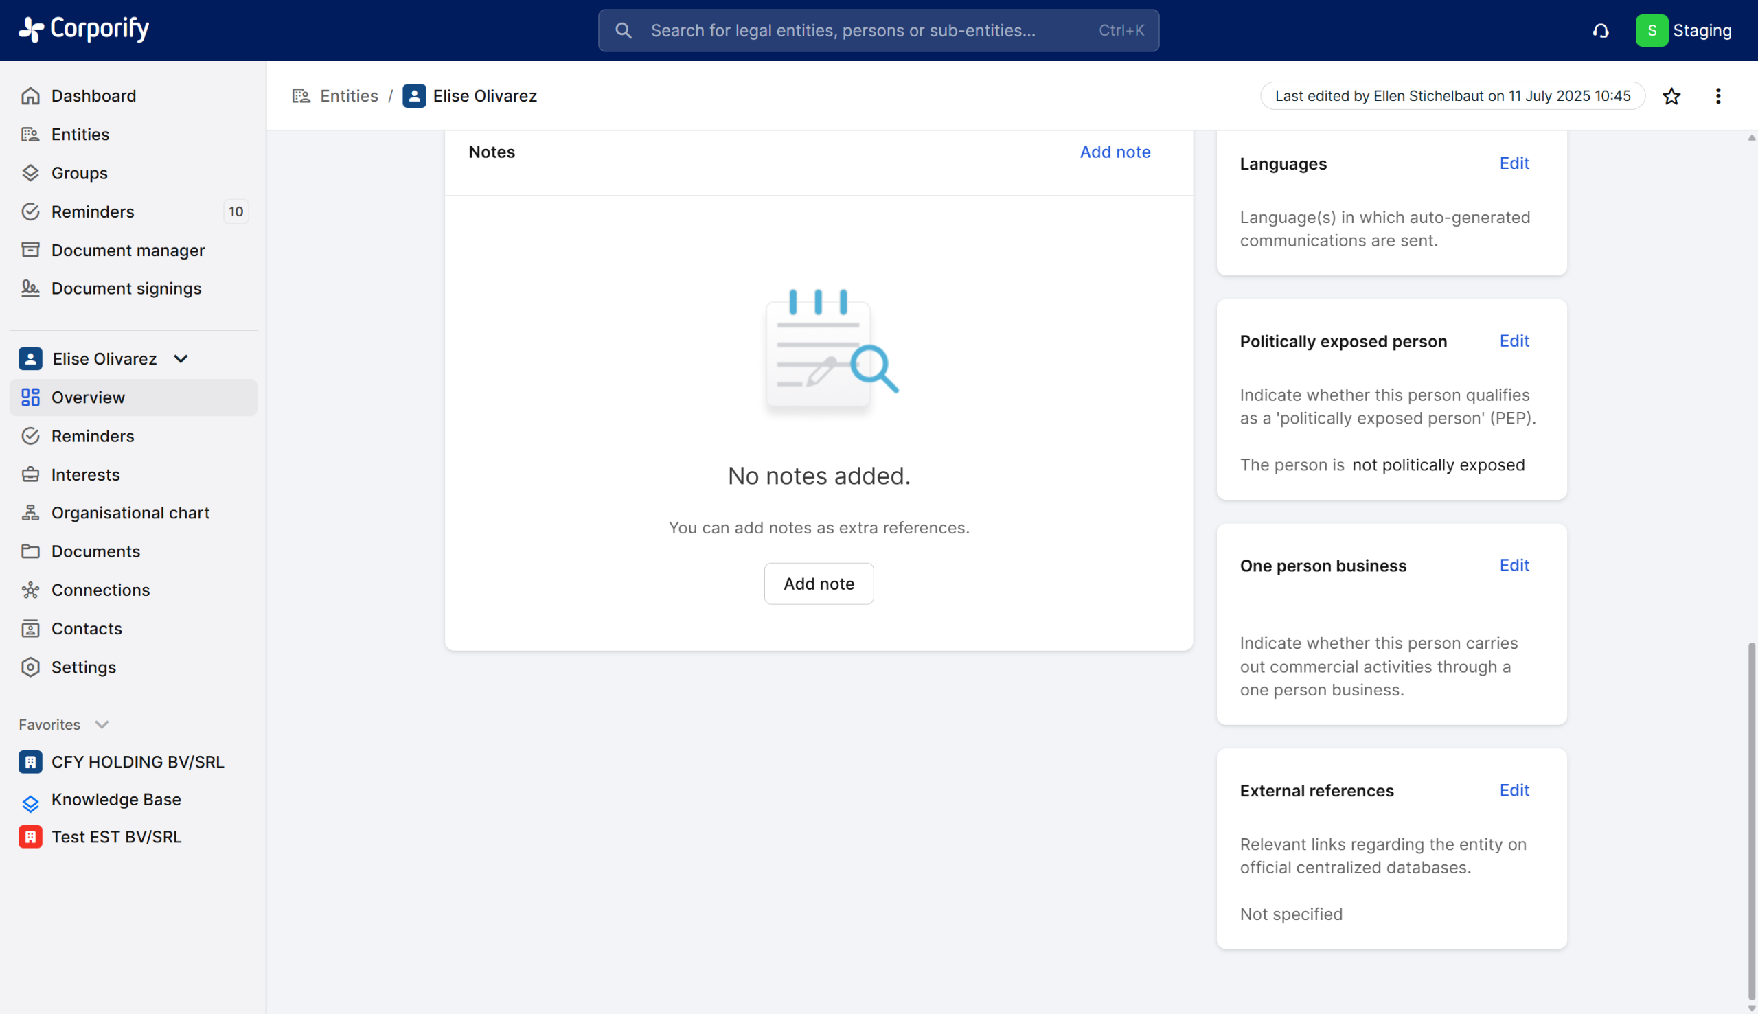Collapse the Favorites section
Viewport: 1758px width, 1014px height.
point(102,724)
